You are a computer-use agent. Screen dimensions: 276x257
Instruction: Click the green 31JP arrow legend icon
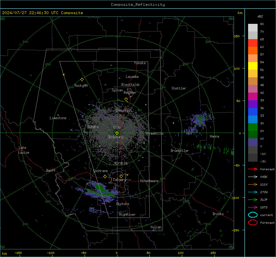pos(253,200)
